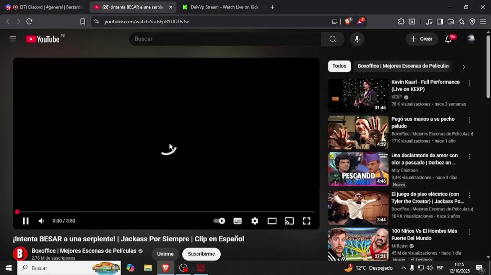Screen dimensions: 491x275
Task: Open Kevin Kaarl Full Performance thumbnail
Action: [358, 95]
